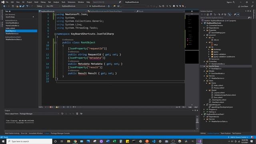
Task: Click the Sign in link
Action: pos(229,2)
